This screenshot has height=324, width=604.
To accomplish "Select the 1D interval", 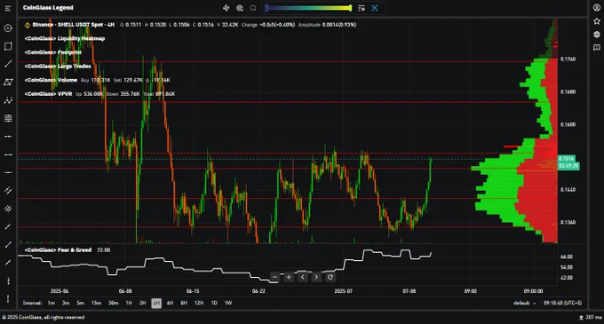I will click(x=214, y=304).
